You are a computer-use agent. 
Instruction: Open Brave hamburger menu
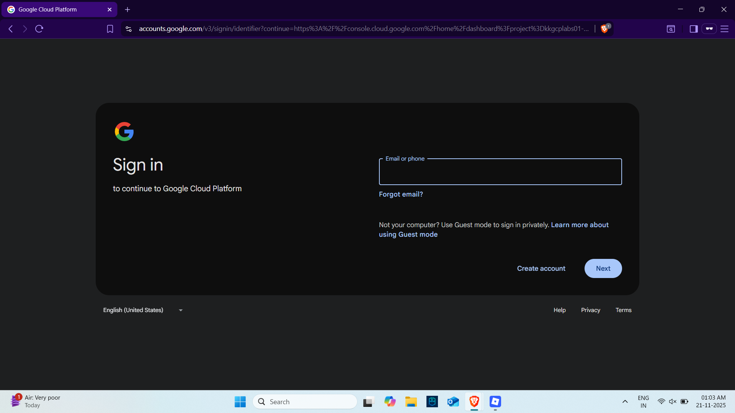pos(724,29)
